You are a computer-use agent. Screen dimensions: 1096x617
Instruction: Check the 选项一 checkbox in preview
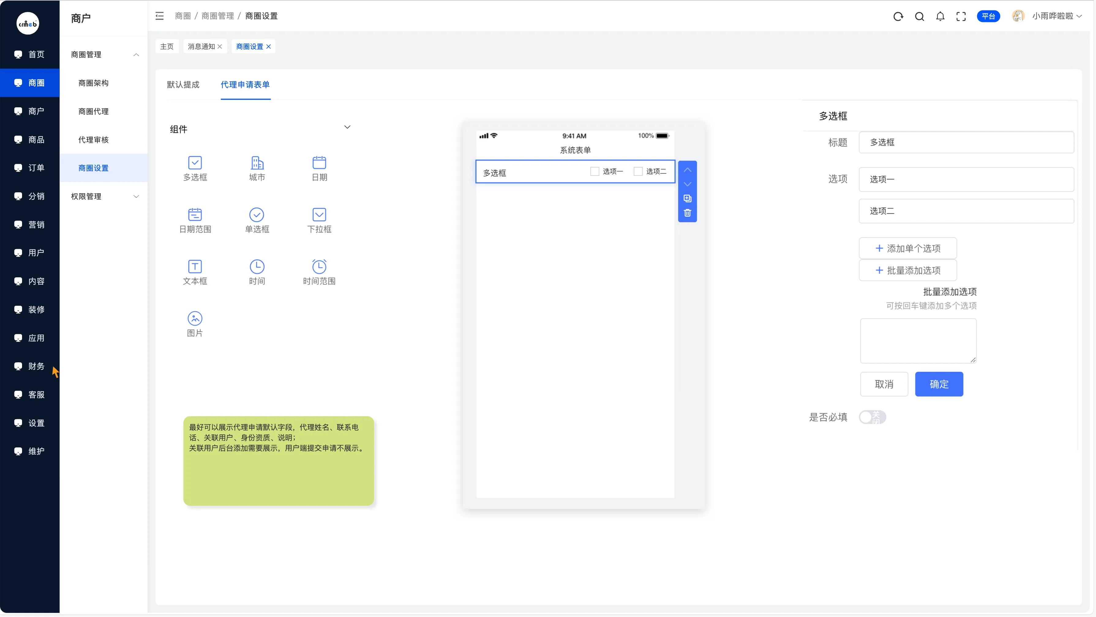tap(595, 171)
